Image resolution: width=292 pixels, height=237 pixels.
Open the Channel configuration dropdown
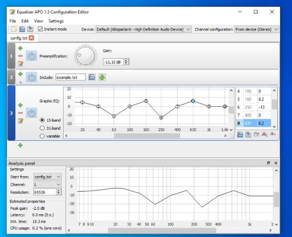pyautogui.click(x=257, y=29)
